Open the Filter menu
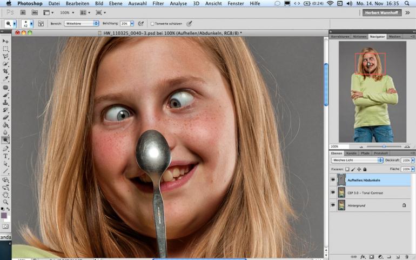Screen dimensions: 416x260 (x=158, y=3)
